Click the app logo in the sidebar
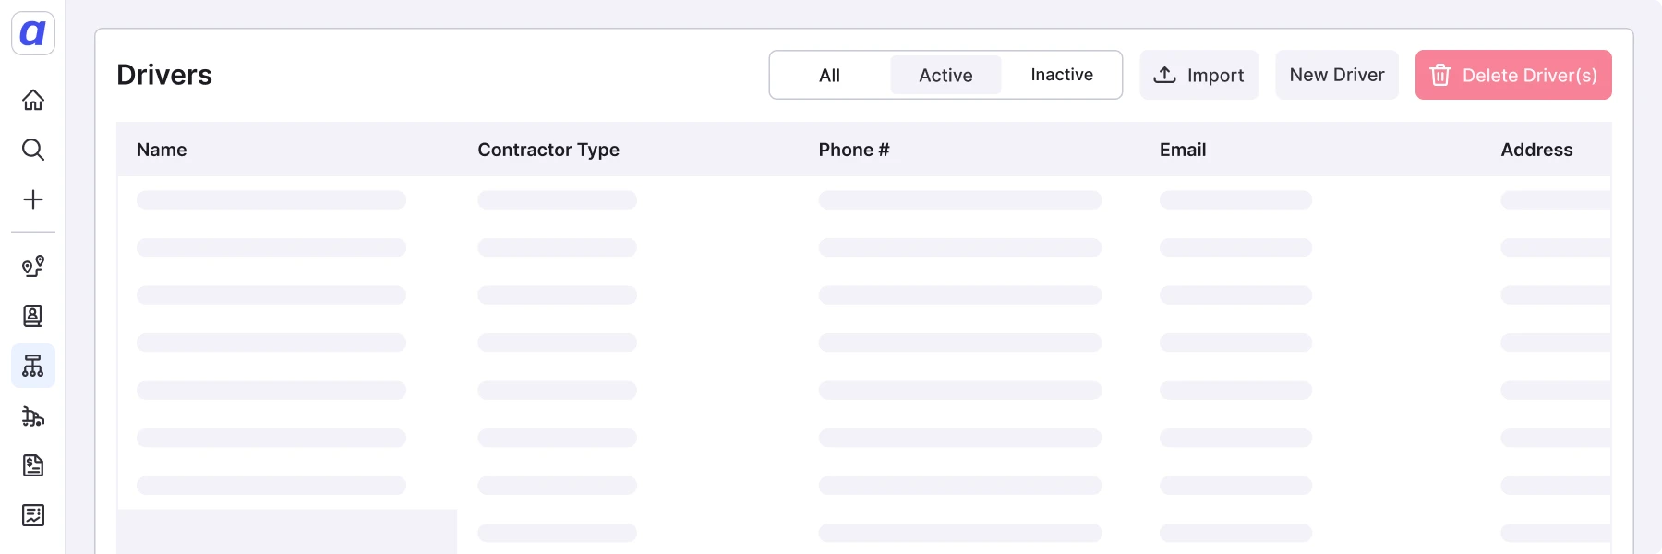 point(33,33)
